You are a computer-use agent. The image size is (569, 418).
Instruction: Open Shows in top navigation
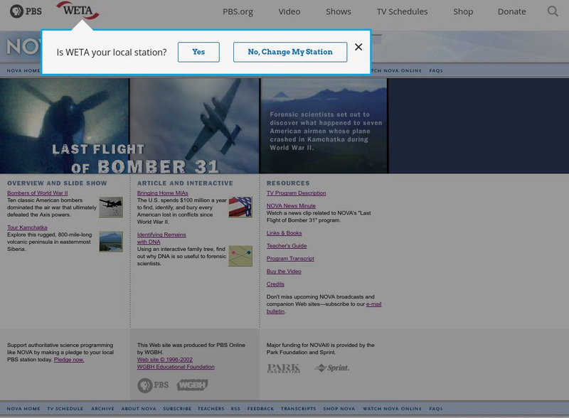tap(339, 11)
